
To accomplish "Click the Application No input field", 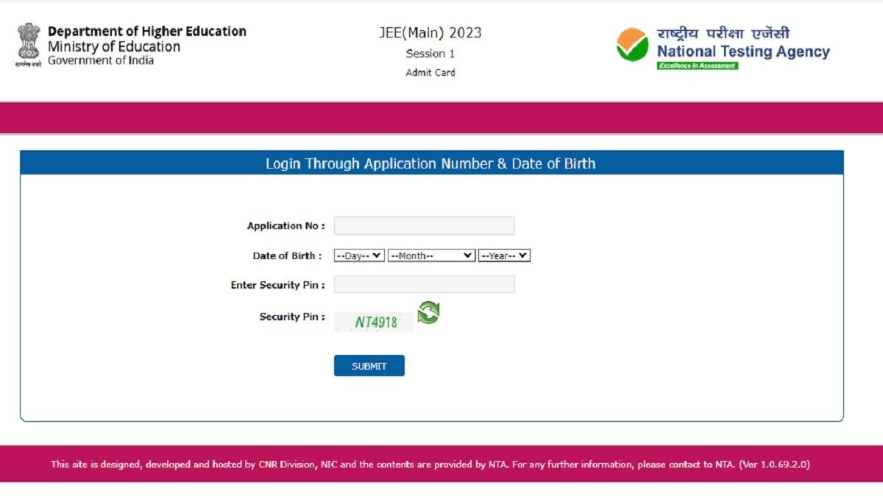I will pos(425,226).
